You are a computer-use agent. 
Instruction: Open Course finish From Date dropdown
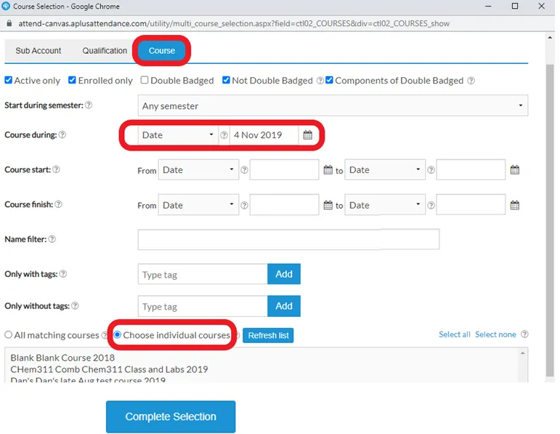pyautogui.click(x=198, y=205)
